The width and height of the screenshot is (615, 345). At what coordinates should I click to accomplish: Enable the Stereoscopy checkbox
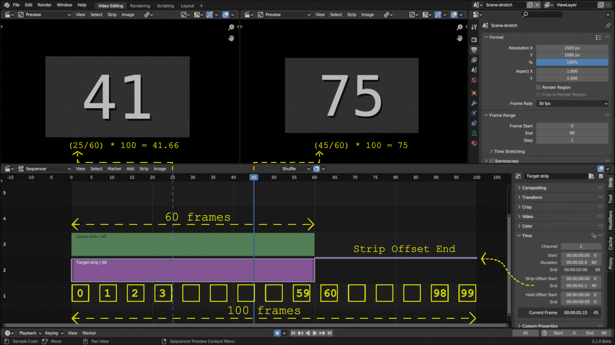point(491,161)
